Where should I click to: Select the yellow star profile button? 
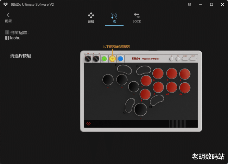tap(112, 59)
